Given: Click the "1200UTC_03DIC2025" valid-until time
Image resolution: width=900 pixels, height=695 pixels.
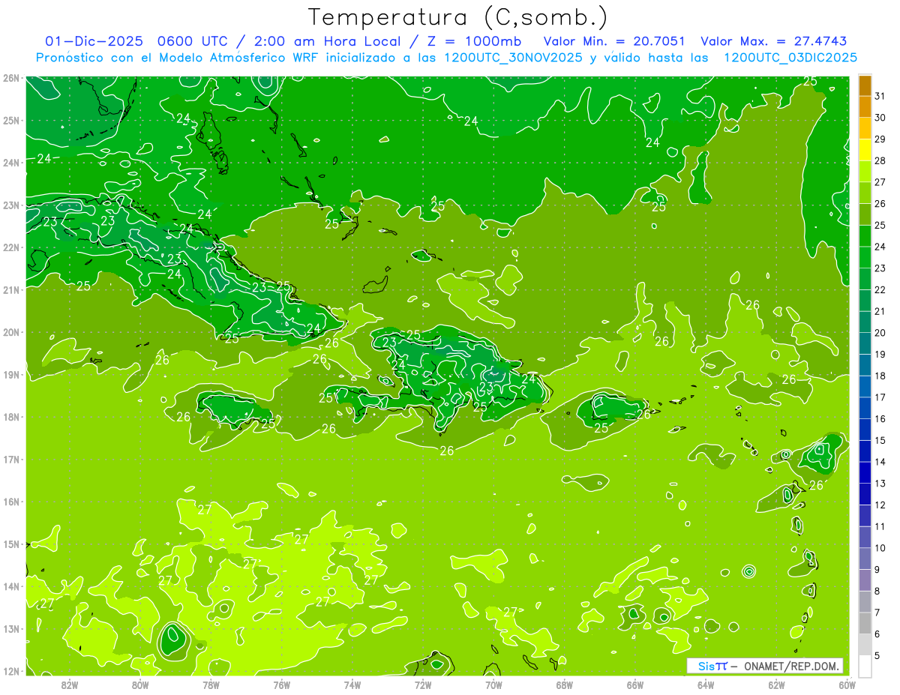Looking at the screenshot, I should tap(790, 58).
